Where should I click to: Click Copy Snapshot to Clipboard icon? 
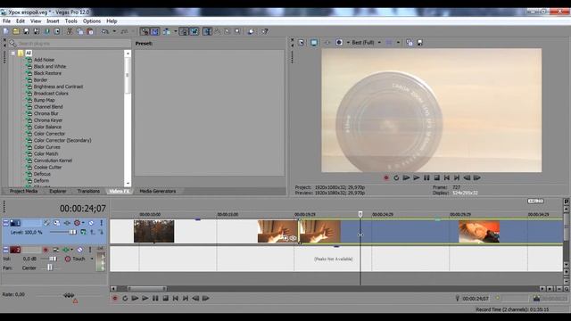[x=410, y=43]
